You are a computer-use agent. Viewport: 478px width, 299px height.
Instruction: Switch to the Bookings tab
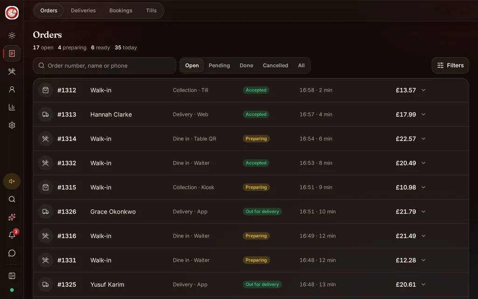[x=121, y=10]
